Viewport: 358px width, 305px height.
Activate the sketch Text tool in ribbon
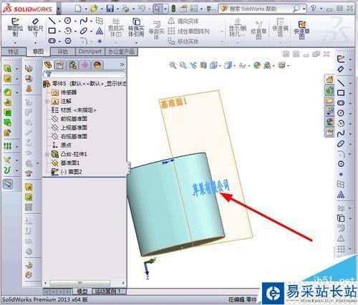coord(100,31)
